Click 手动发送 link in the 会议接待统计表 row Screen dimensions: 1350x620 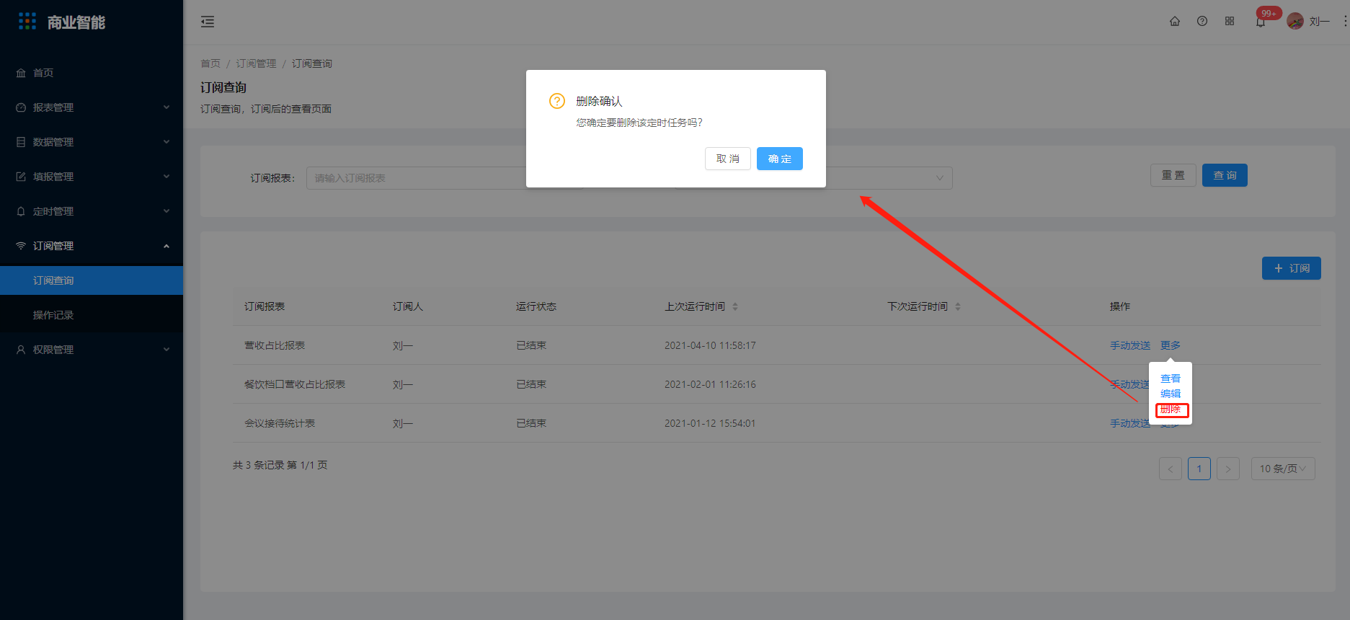click(1130, 423)
